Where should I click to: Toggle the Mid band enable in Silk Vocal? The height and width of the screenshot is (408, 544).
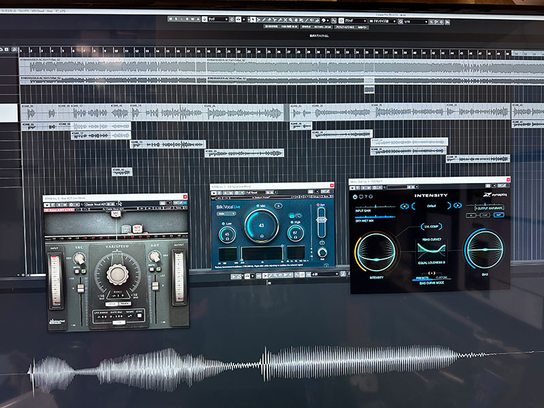coord(258,206)
